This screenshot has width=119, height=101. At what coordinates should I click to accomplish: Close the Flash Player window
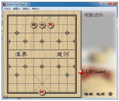tap(113, 4)
